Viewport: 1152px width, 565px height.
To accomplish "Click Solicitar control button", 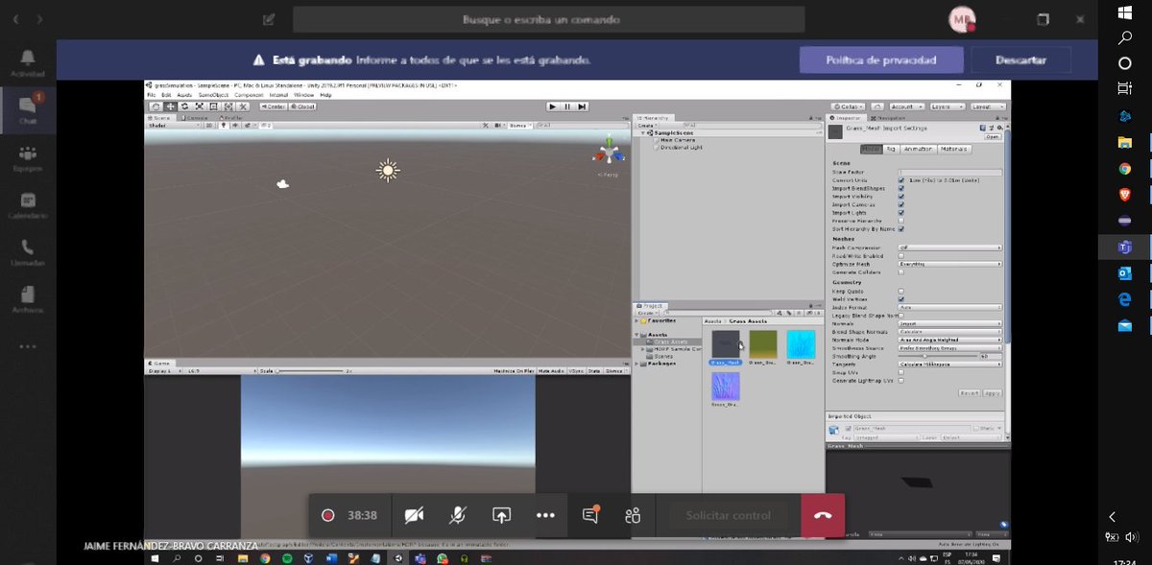I will pos(729,515).
